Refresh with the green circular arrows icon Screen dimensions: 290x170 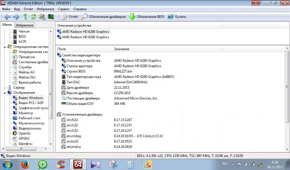34,17
